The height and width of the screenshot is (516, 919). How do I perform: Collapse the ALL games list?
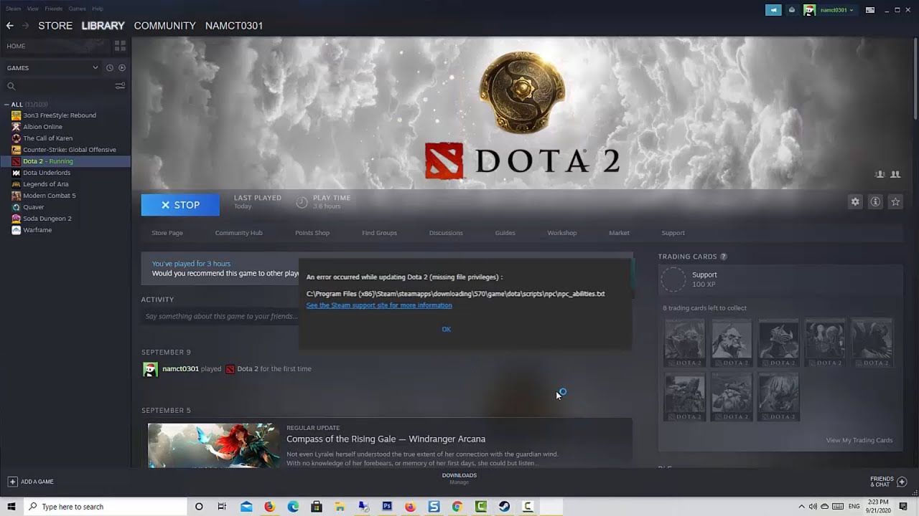pos(7,105)
